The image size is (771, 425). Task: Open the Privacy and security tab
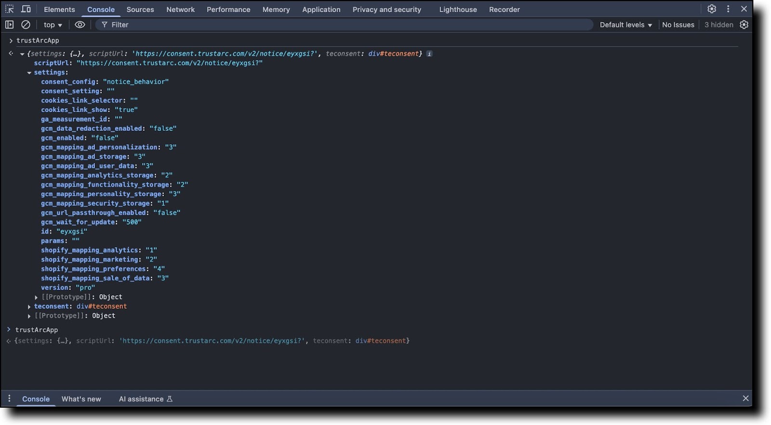(x=387, y=10)
